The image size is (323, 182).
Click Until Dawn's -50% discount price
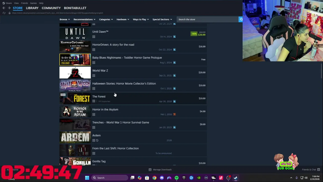198,34
